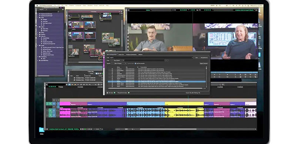The height and width of the screenshot is (144, 296).
Task: Expand the Graphics folder
Action: [38, 34]
